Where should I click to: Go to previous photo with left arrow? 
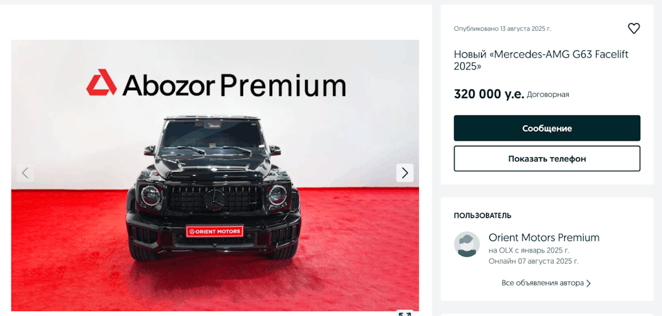[25, 173]
